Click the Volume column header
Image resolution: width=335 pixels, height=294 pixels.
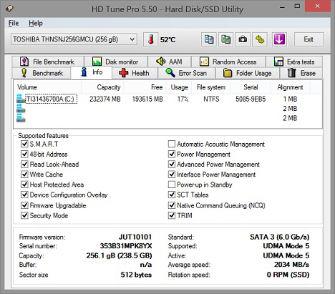[48, 87]
